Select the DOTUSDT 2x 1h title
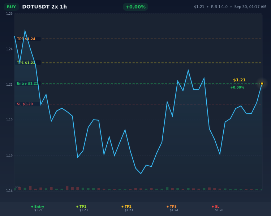The width and height of the screenshot is (271, 216). pos(44,7)
